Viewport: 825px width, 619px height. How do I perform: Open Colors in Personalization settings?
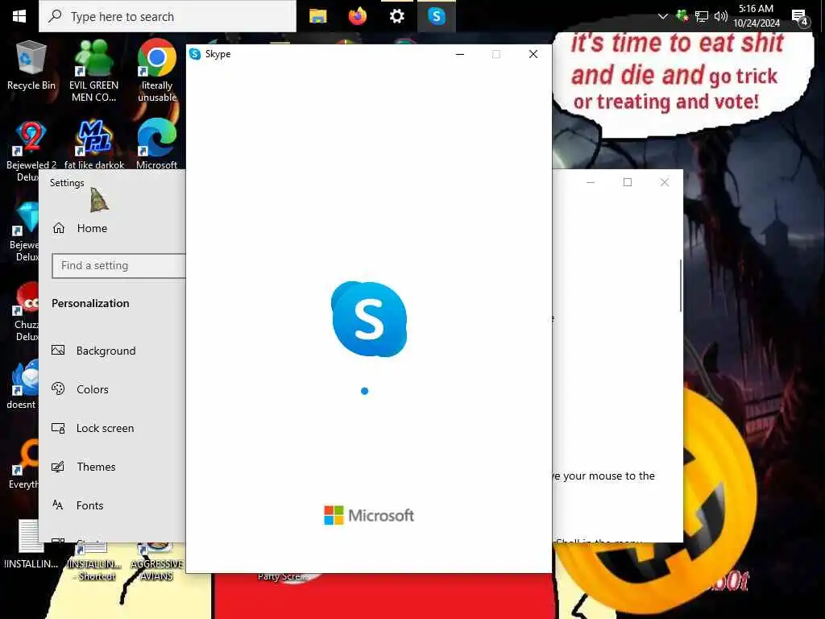pos(80,389)
